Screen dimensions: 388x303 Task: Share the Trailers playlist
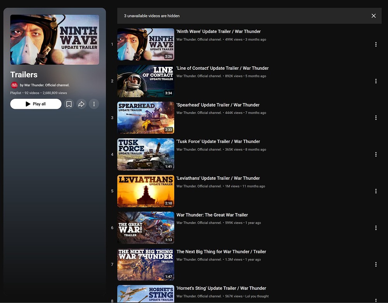[81, 104]
